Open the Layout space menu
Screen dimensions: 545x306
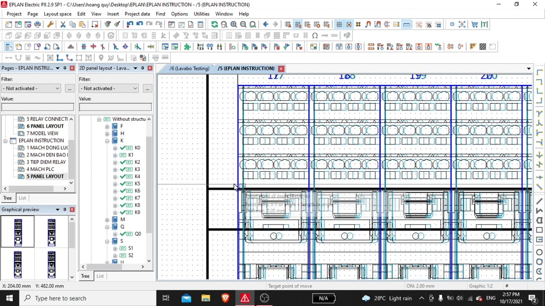coord(57,14)
